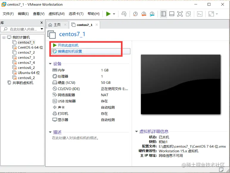This screenshot has height=173, width=230.
Task: Collapse the 描述 section
Action: pos(50,132)
